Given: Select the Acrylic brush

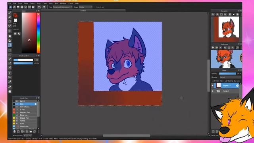Looking at the screenshot, I should pos(25,121).
